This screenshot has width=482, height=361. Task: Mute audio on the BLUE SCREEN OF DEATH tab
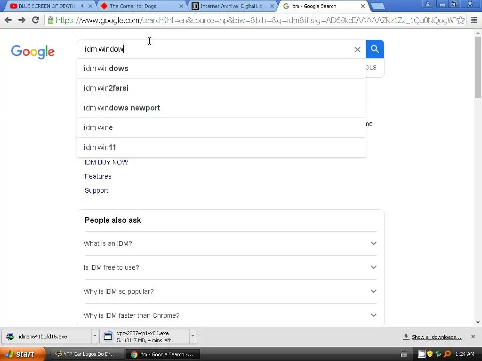(x=83, y=6)
